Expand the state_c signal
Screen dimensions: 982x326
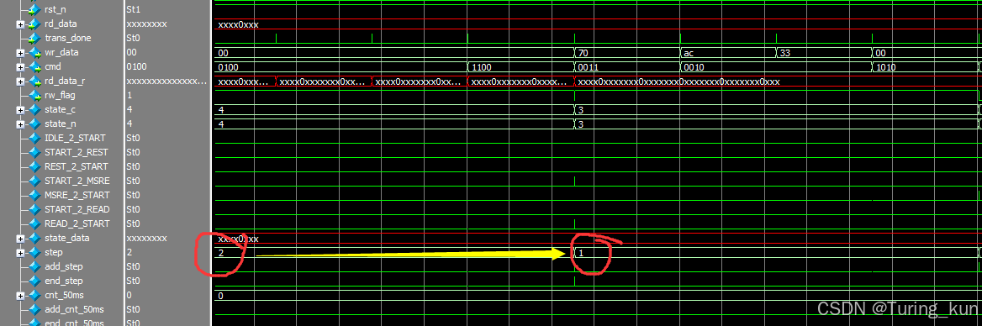(21, 111)
